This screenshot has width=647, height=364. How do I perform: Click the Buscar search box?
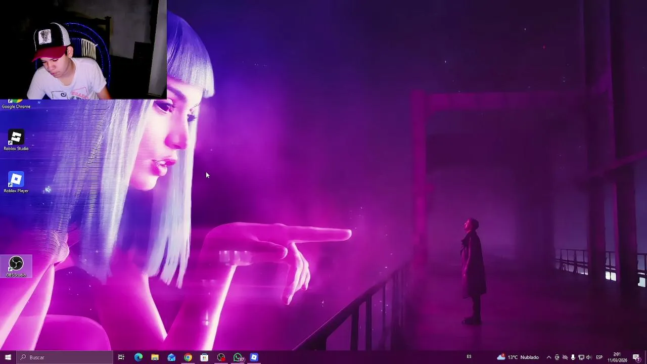tap(64, 357)
